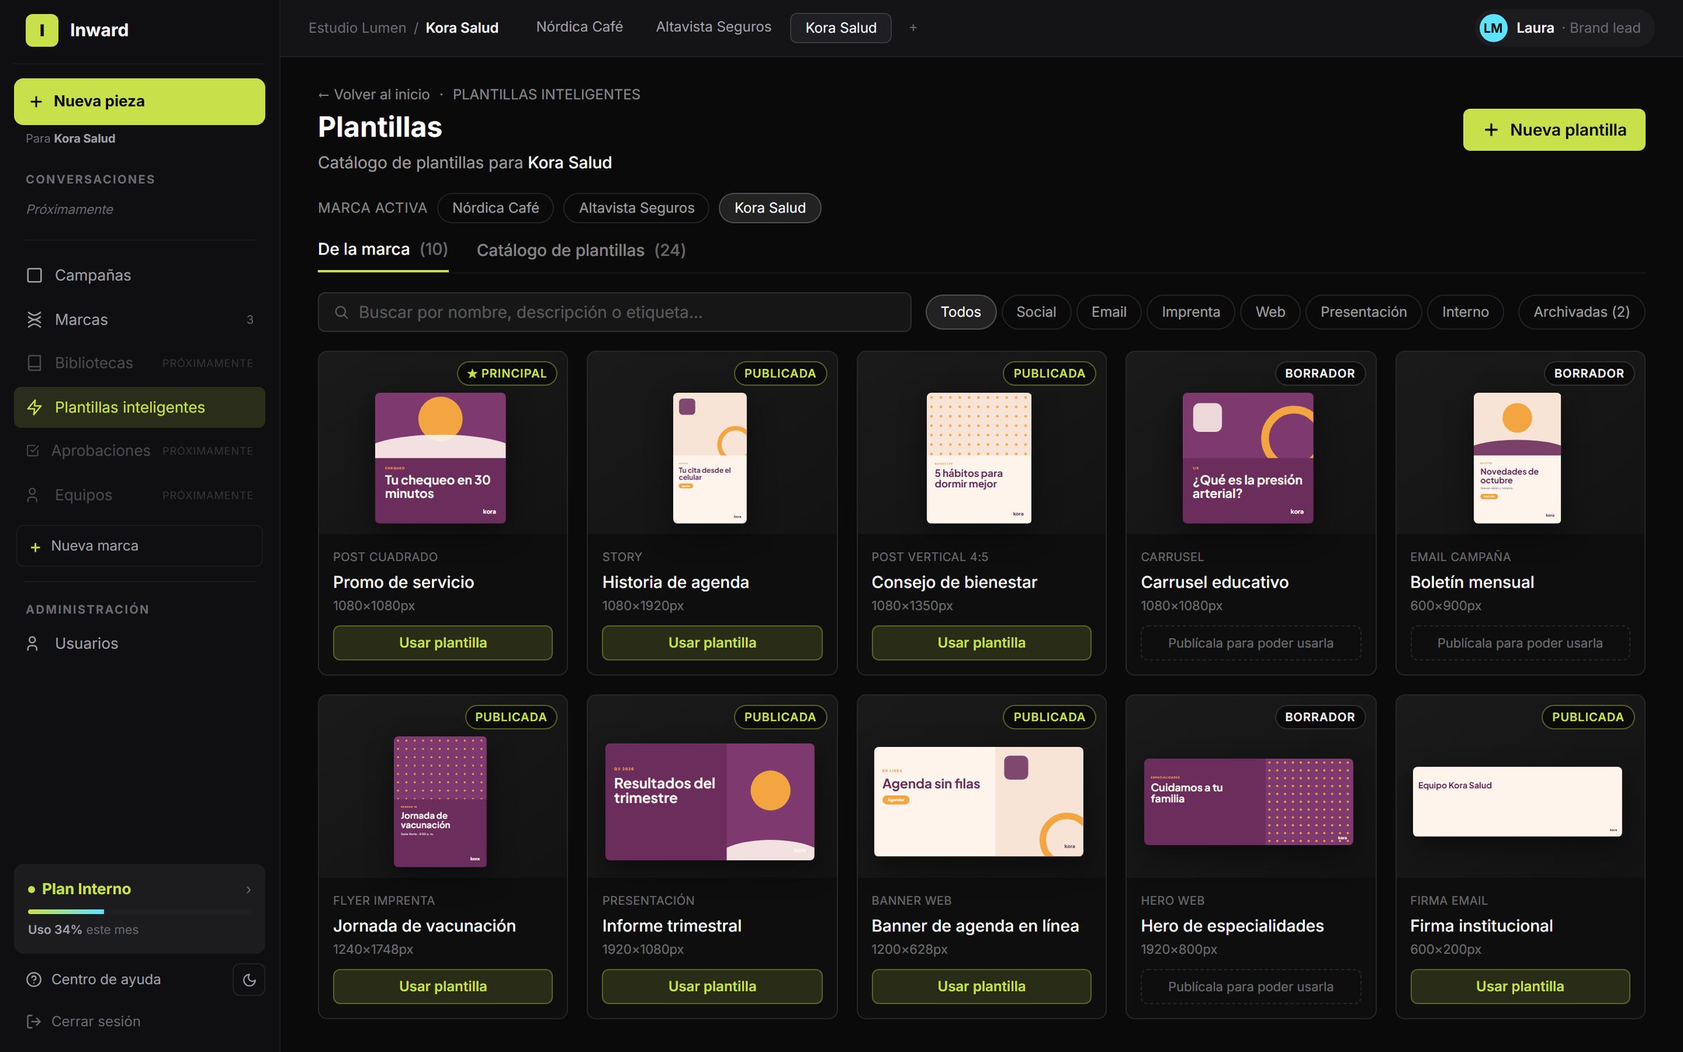
Task: Click Promo de servicio thumbnail
Action: pyautogui.click(x=440, y=458)
